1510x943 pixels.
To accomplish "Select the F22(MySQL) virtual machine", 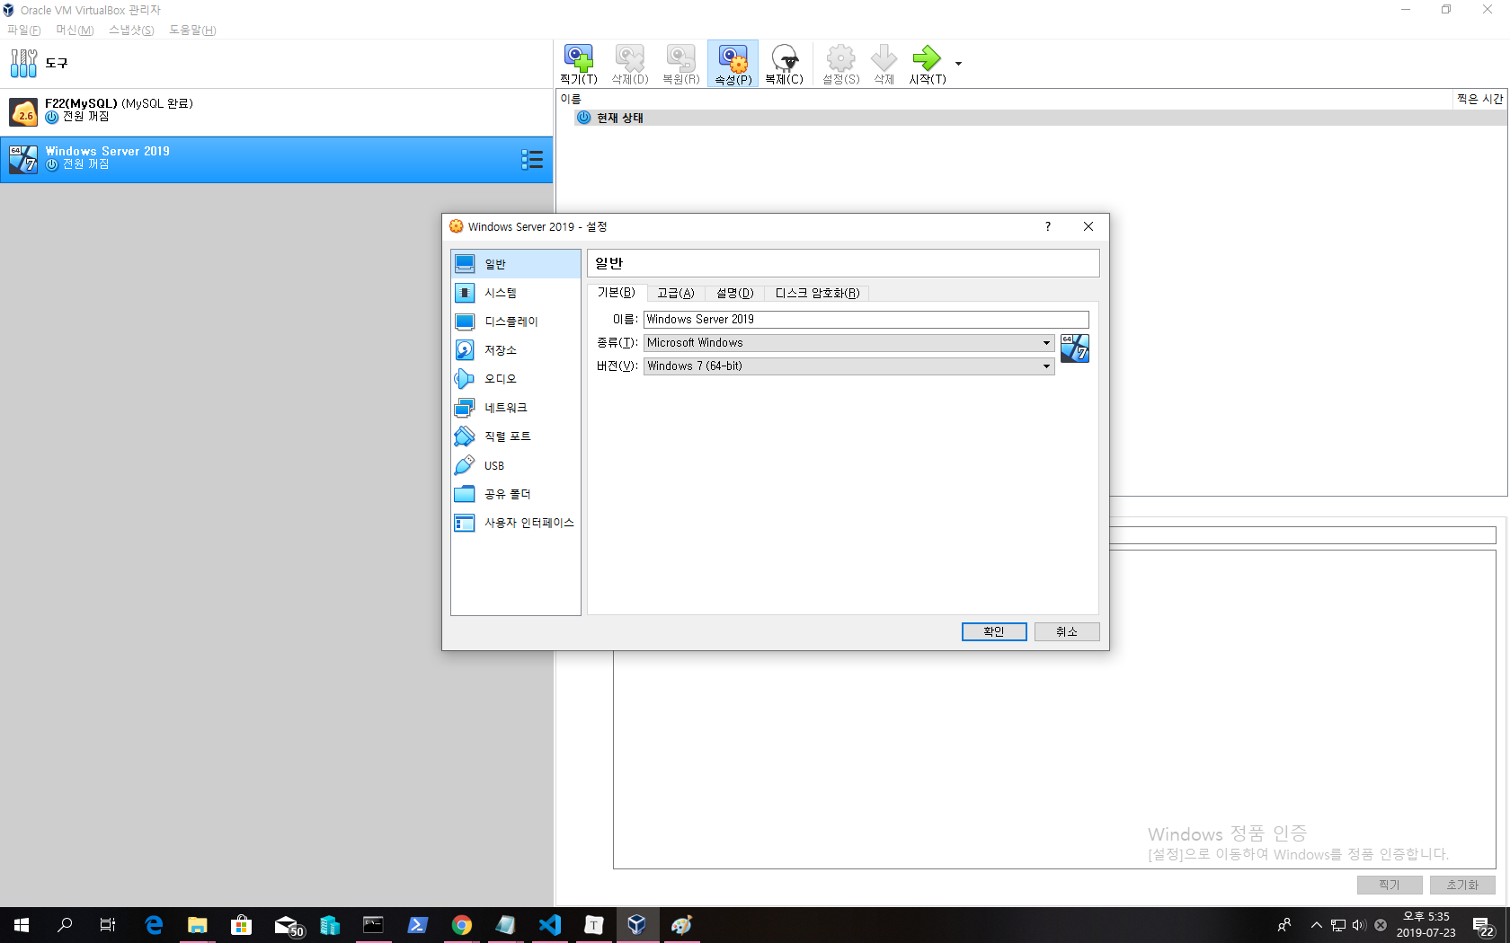I will click(277, 111).
